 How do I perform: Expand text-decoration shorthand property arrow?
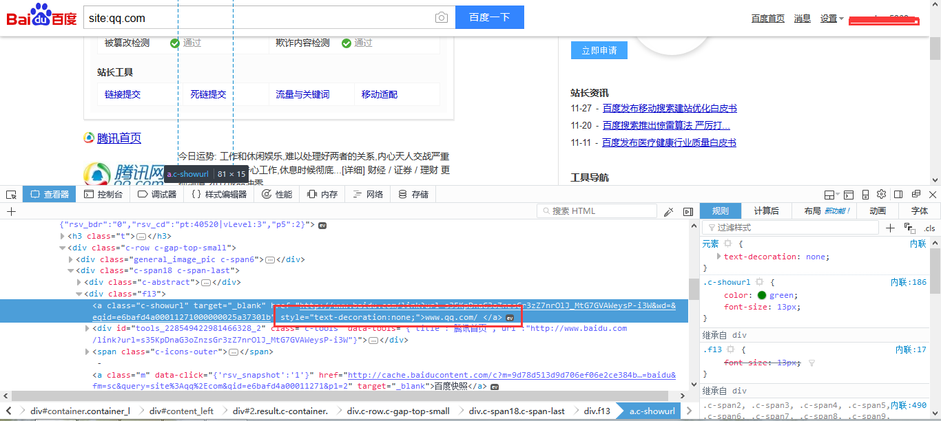[x=719, y=257]
